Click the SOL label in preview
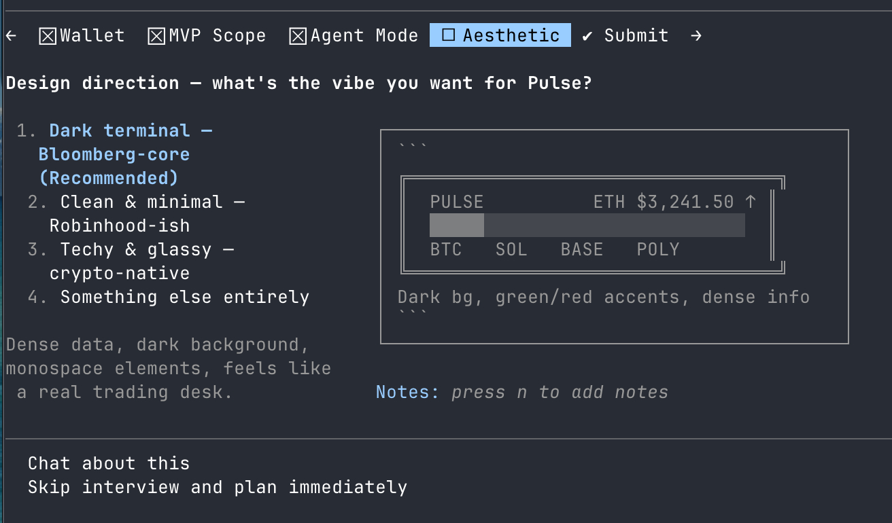Image resolution: width=892 pixels, height=523 pixels. pyautogui.click(x=511, y=249)
